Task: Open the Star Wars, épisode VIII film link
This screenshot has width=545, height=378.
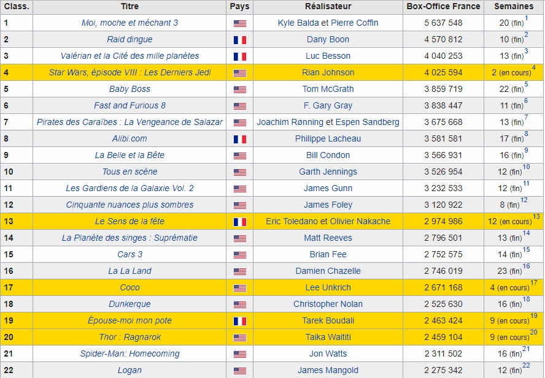Action: (129, 72)
